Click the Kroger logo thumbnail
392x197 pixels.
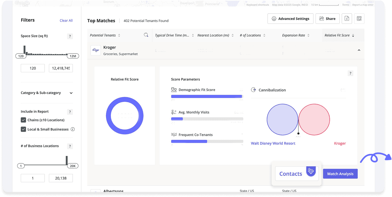(96, 50)
